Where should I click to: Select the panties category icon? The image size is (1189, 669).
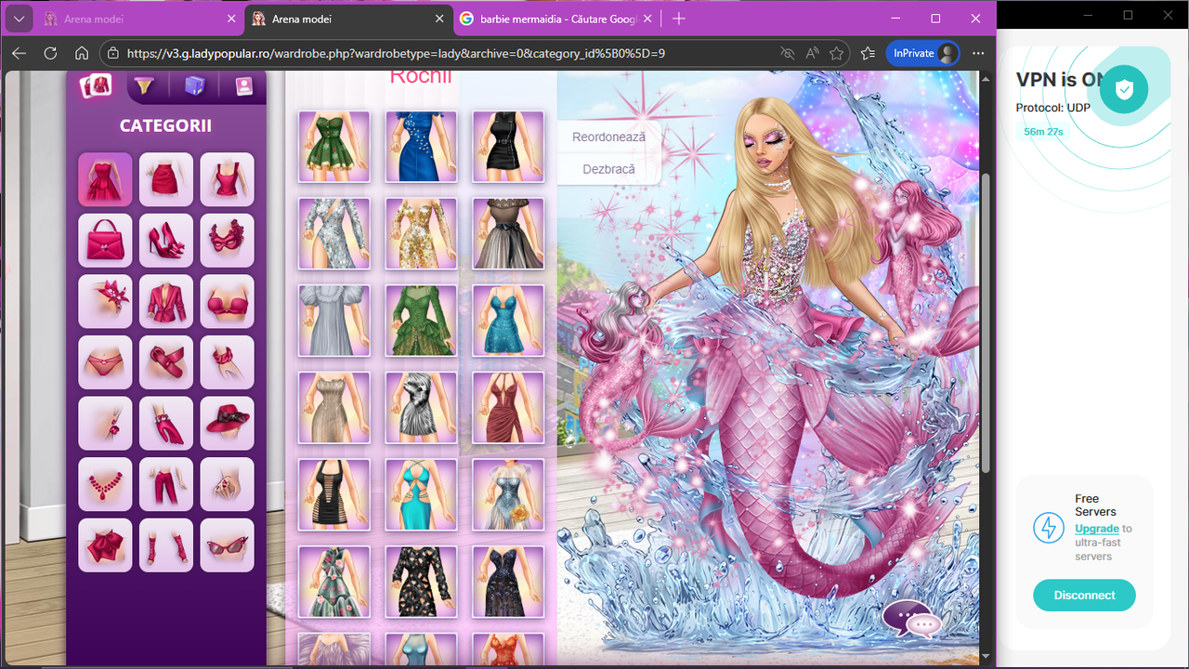click(x=105, y=362)
